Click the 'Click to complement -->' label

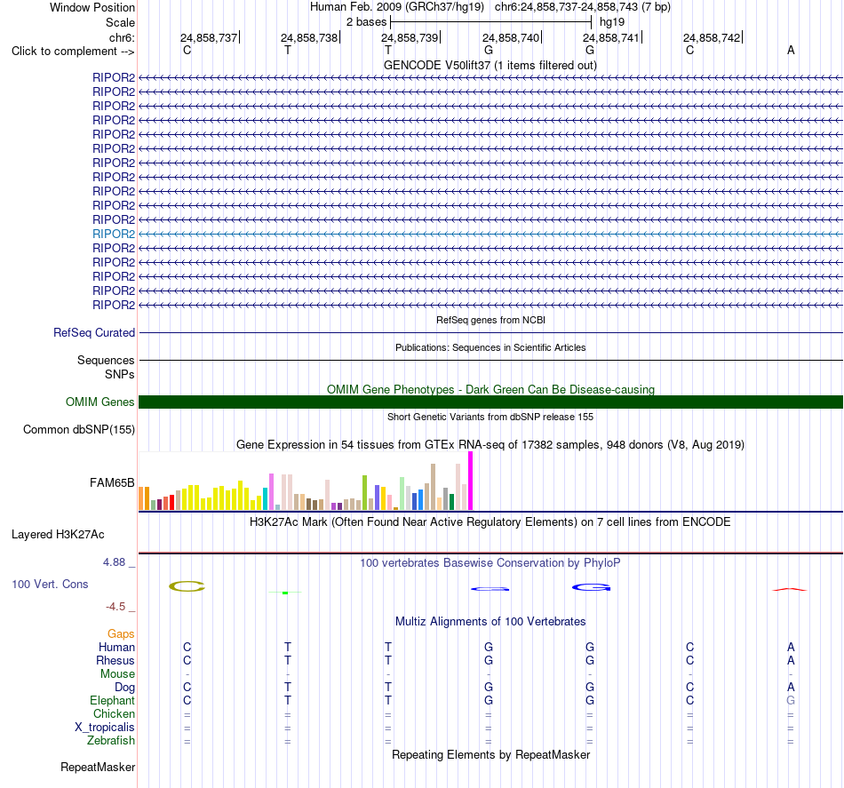pyautogui.click(x=73, y=52)
